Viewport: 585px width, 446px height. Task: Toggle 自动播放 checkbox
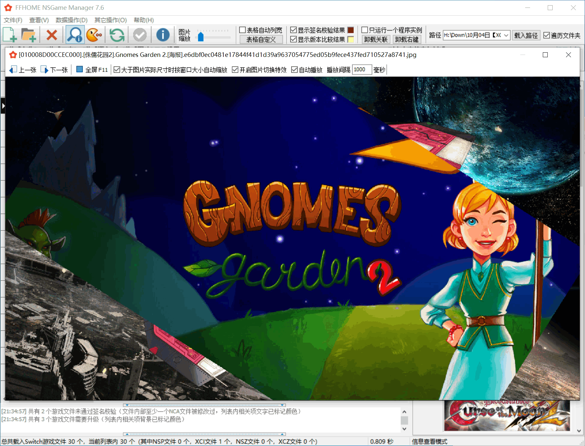point(294,70)
